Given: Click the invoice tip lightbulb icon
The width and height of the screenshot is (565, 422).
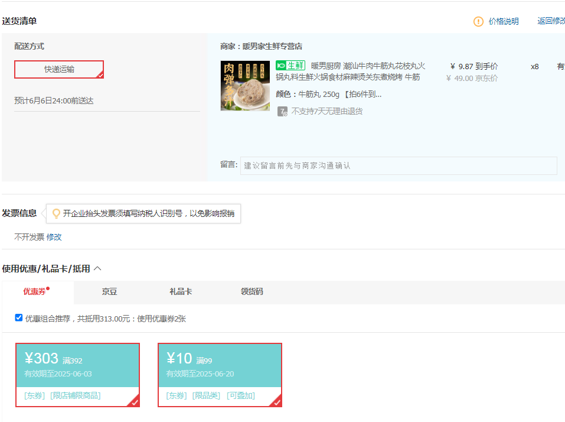Looking at the screenshot, I should tap(56, 213).
